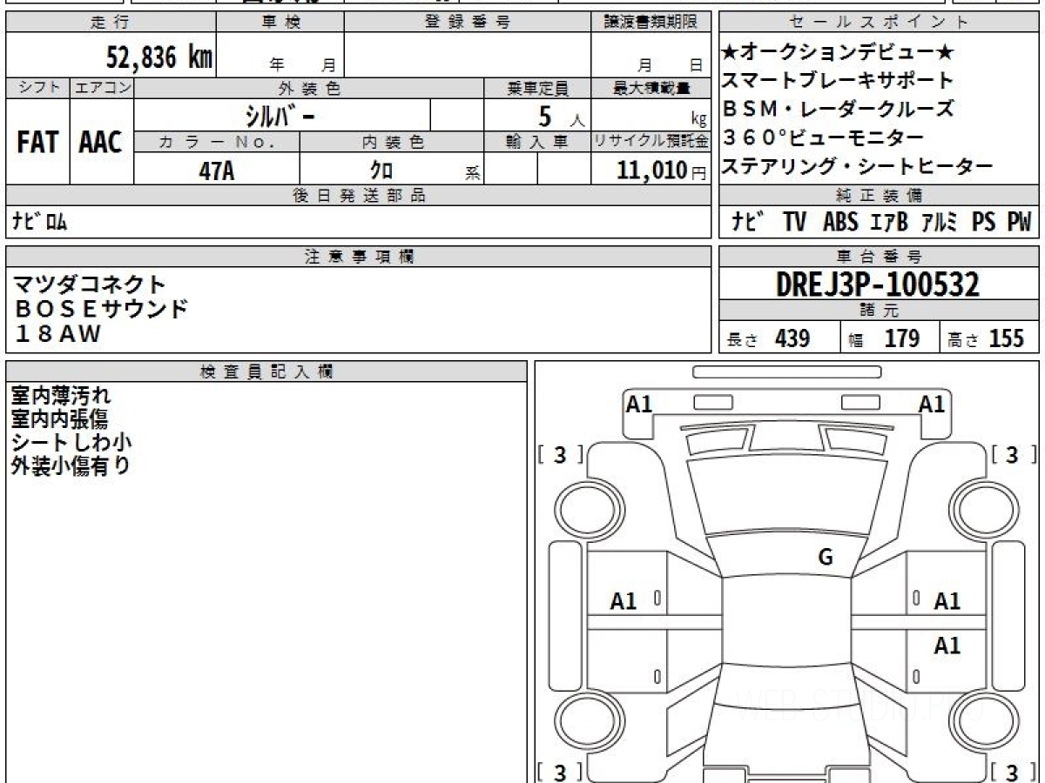Click the PS equipment label
This screenshot has width=1045, height=783.
coord(984,222)
